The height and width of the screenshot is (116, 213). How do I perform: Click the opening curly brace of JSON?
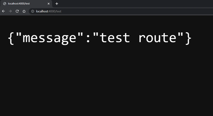(x=11, y=38)
